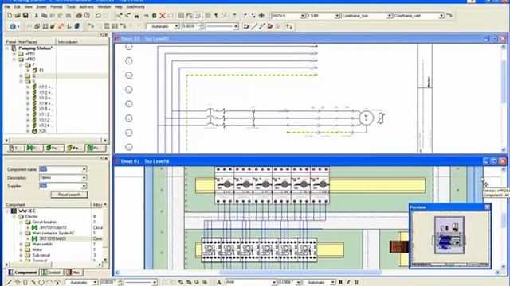Click the Save diskette icon
510x286 pixels.
pyautogui.click(x=25, y=16)
